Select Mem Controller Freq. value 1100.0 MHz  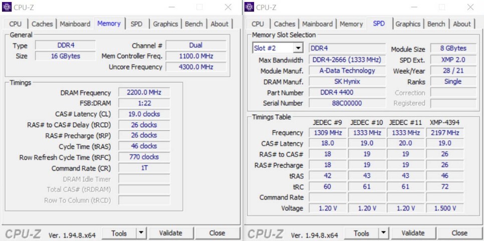tap(196, 56)
